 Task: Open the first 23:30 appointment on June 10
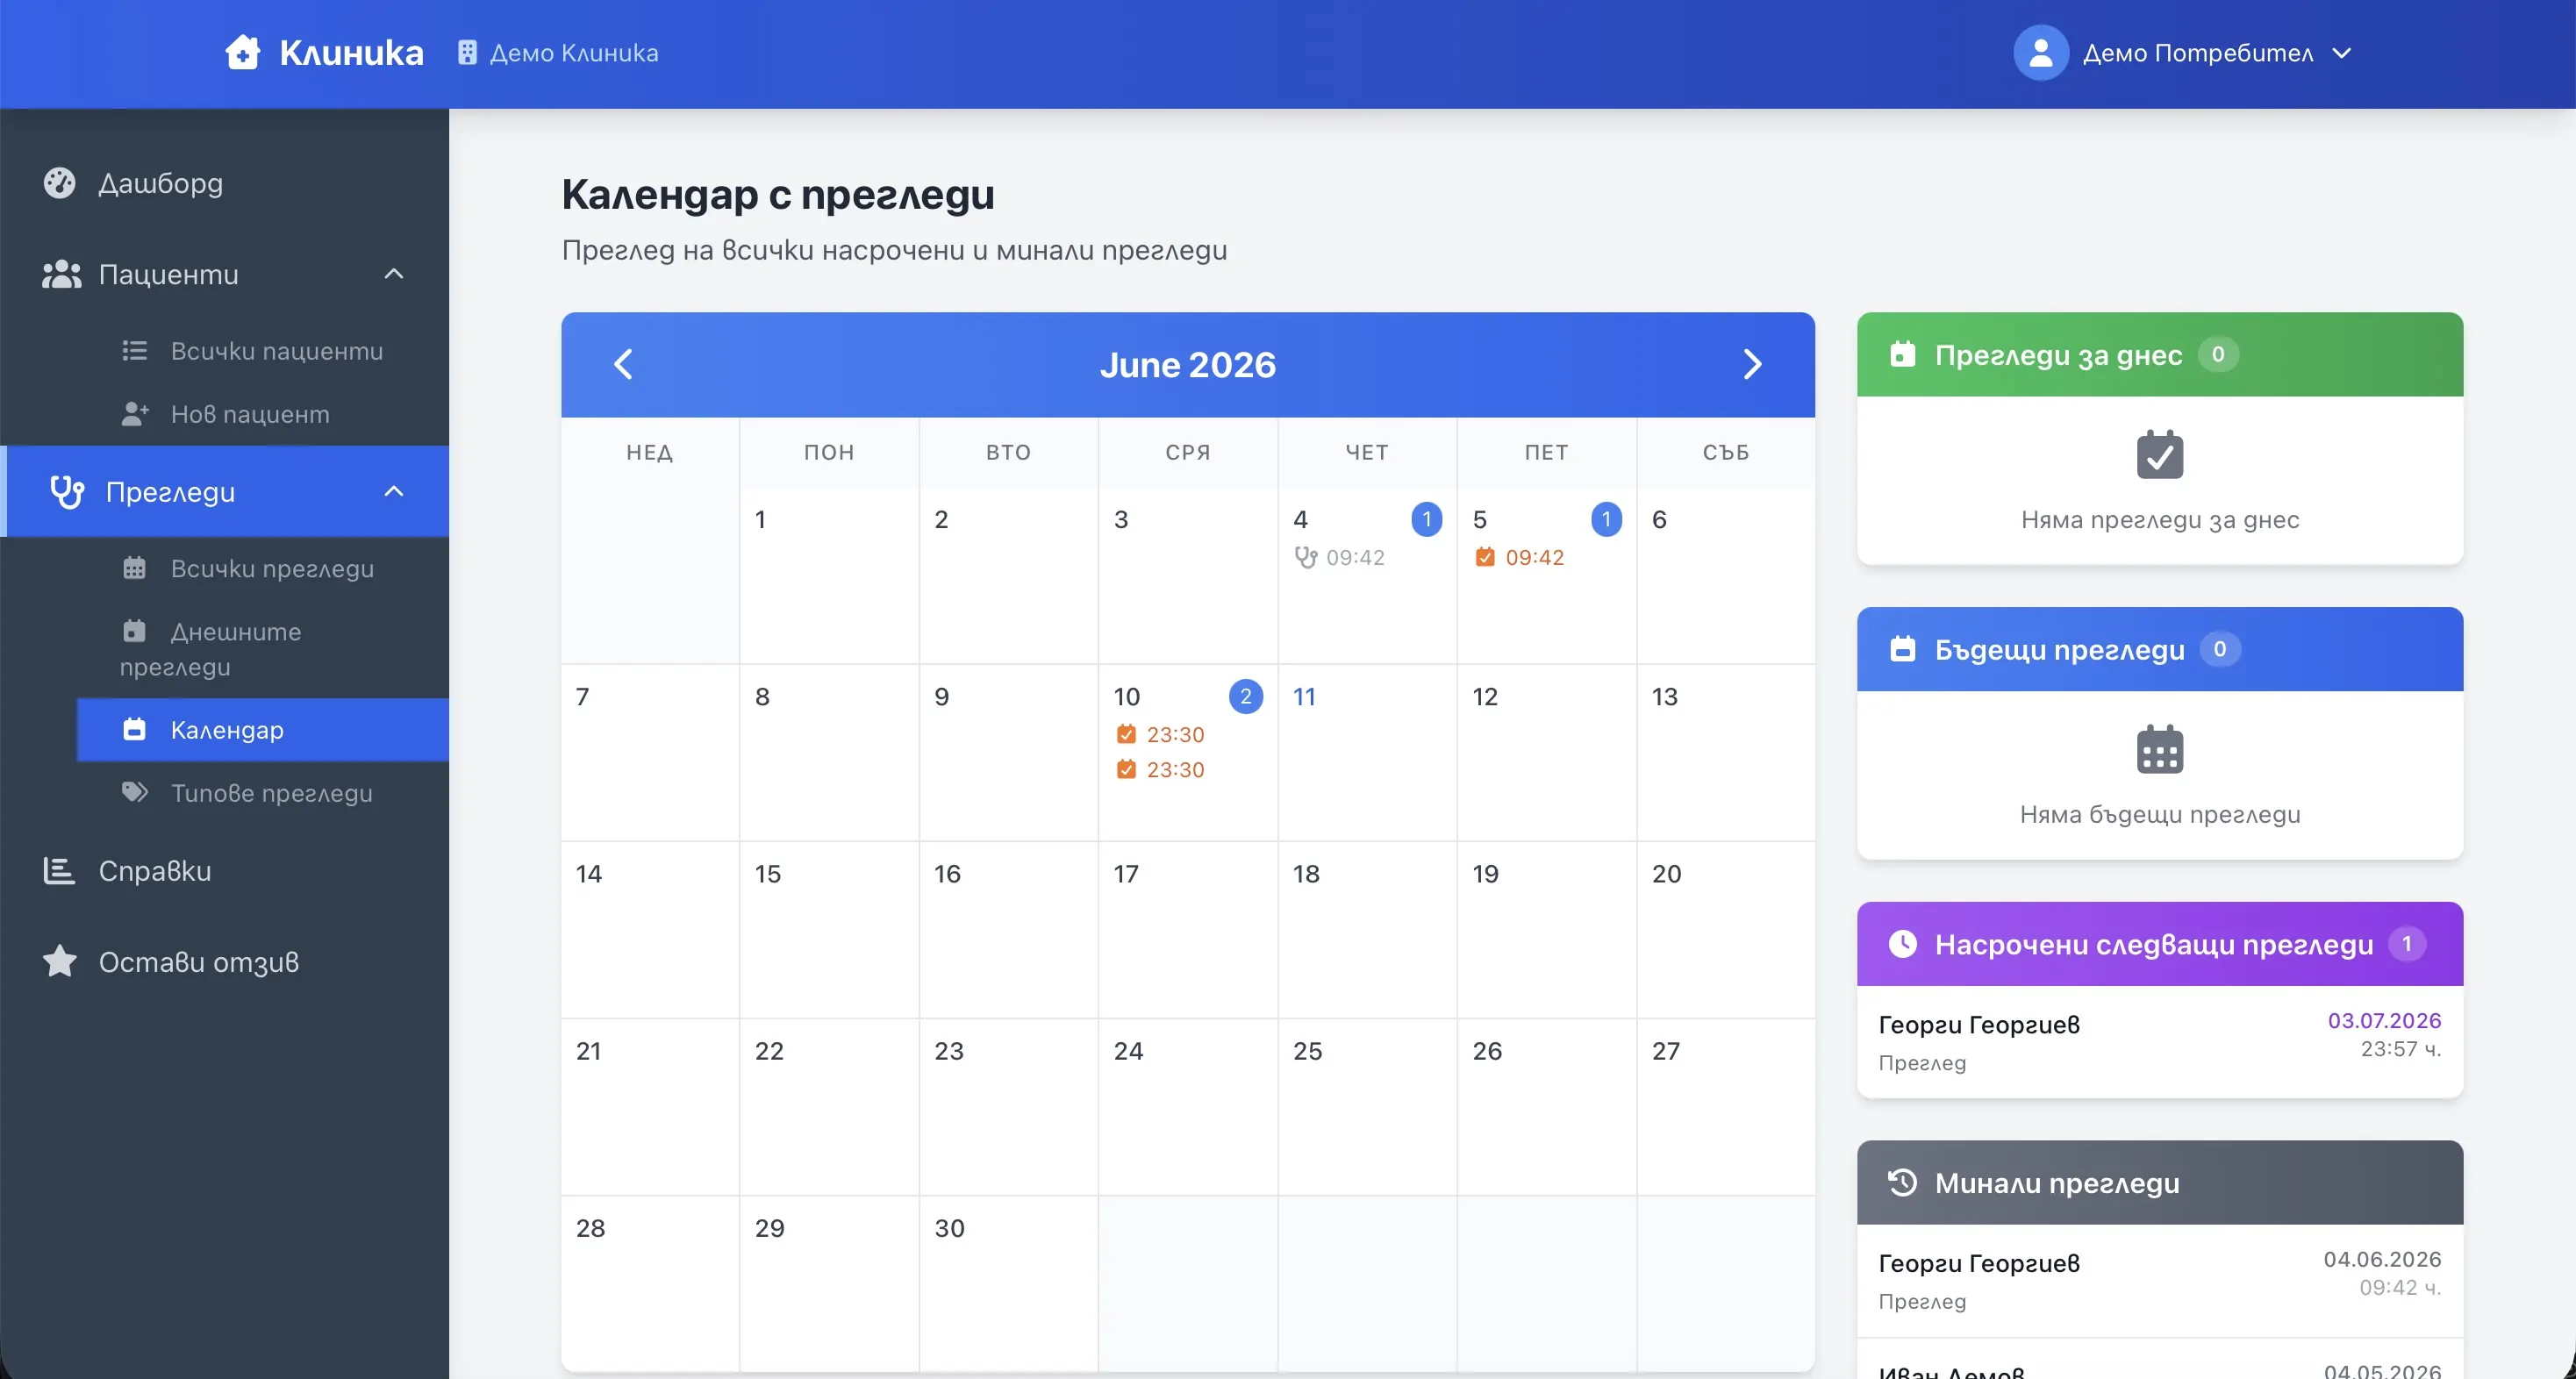click(1160, 734)
